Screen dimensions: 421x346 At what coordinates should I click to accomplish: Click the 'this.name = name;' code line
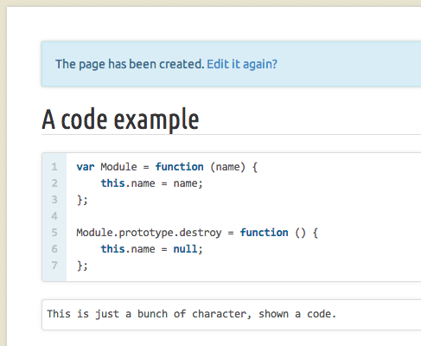[x=152, y=183]
